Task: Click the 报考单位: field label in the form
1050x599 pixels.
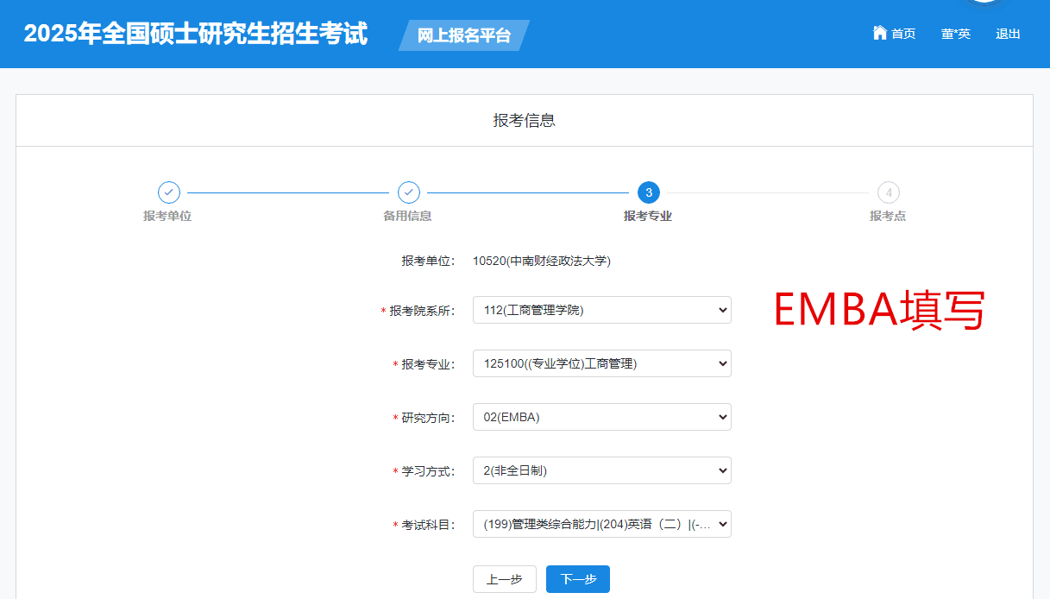Action: pos(428,261)
